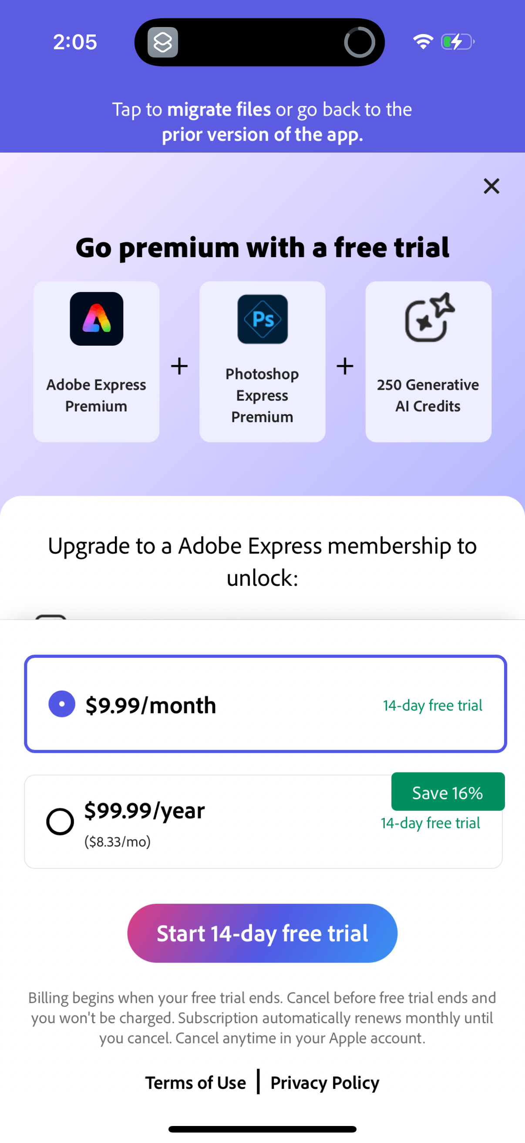The width and height of the screenshot is (525, 1143).
Task: Tap the battery charging indicator
Action: coord(456,41)
